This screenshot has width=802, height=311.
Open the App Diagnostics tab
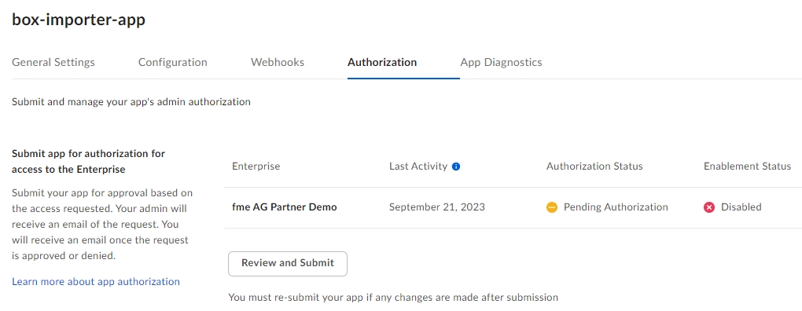[502, 62]
